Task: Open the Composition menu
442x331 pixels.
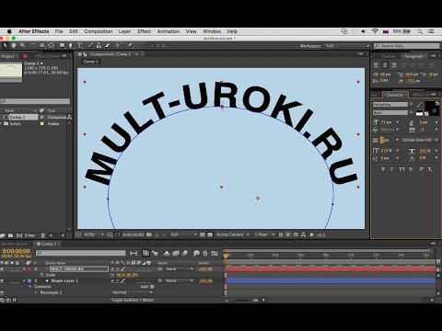Action: pyautogui.click(x=99, y=31)
